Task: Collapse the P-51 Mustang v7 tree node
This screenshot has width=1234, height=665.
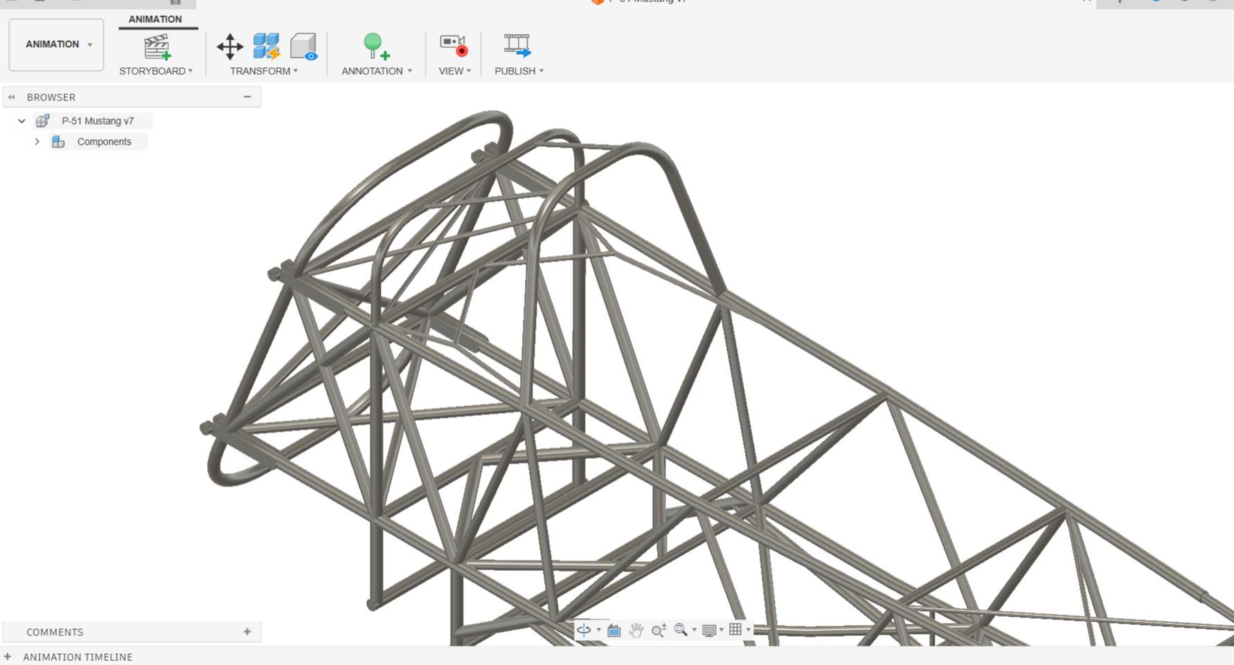Action: (x=21, y=121)
